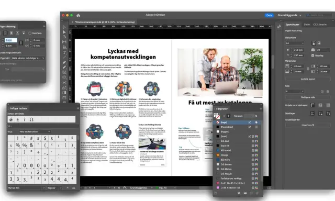Select the Grå text swatch row
The width and height of the screenshot is (335, 201).
click(237, 141)
